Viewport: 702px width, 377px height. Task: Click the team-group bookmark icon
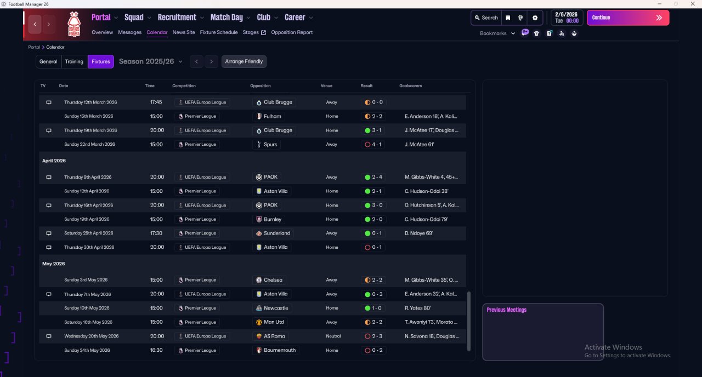pyautogui.click(x=574, y=33)
